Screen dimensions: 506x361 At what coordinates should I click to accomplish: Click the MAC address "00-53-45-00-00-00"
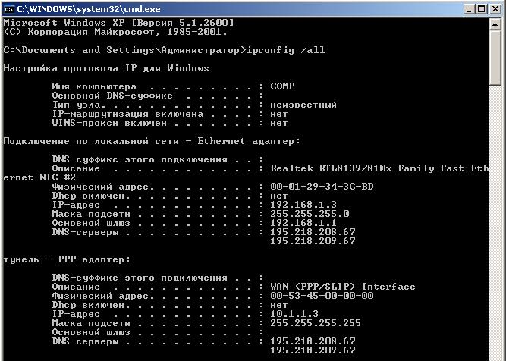click(322, 296)
